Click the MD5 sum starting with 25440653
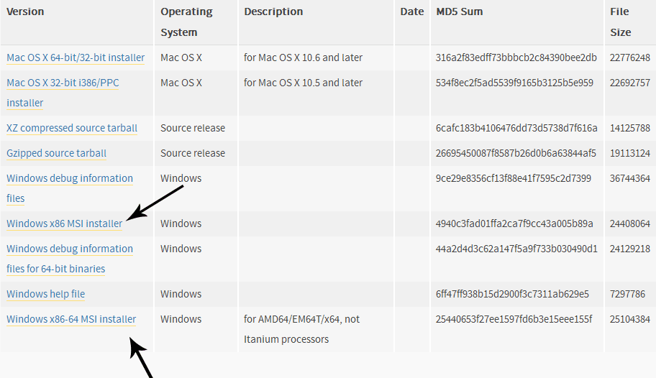 [514, 319]
